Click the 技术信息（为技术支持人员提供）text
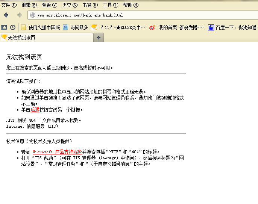Screen dimensions: 258x204 coord(39,141)
